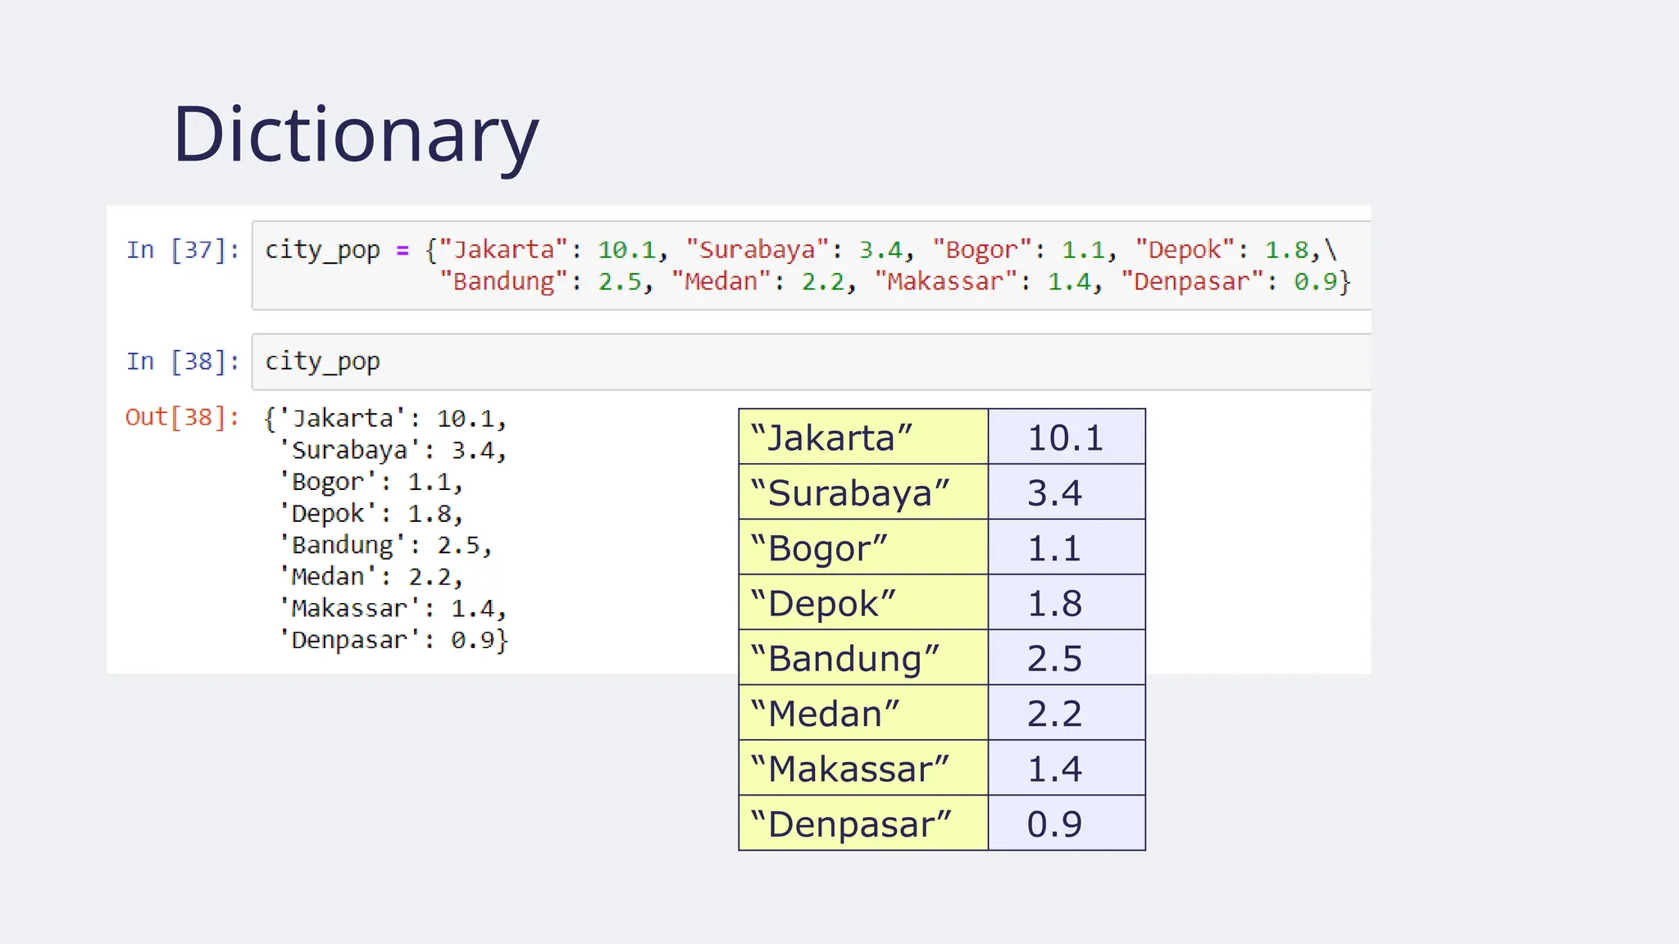Click "Makassar" string in code cell 37
The height and width of the screenshot is (944, 1679).
point(946,281)
